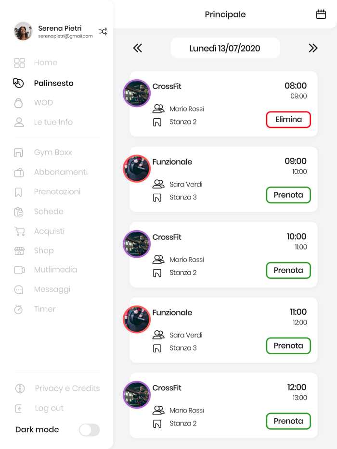
Task: Go to Prenotazioni in the sidebar
Action: pos(57,192)
